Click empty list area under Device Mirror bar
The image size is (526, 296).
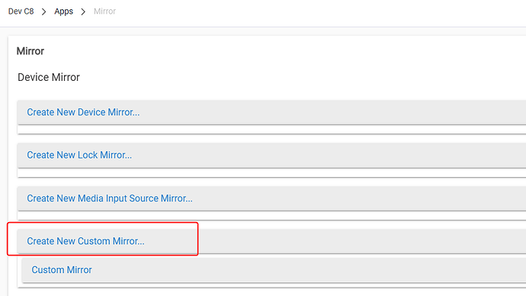click(x=271, y=129)
